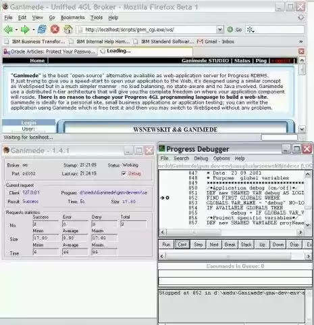314x325 pixels.
Task: Toggle the Debug checkbox in Ganimede window
Action: pyautogui.click(x=124, y=173)
